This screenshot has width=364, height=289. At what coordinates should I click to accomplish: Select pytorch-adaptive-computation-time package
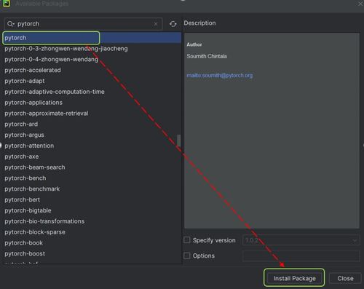click(92, 92)
